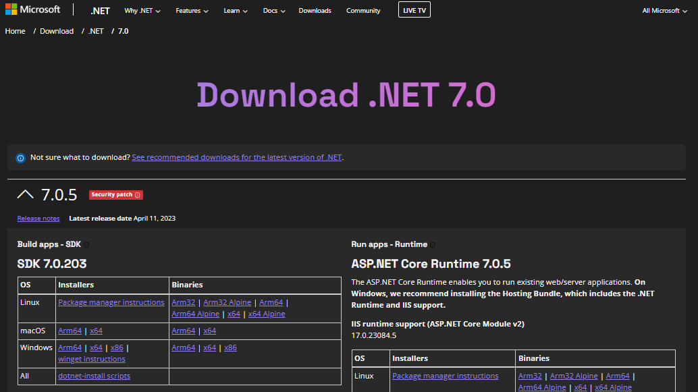Open the Downloads nav item
This screenshot has width=698, height=392.
(315, 11)
